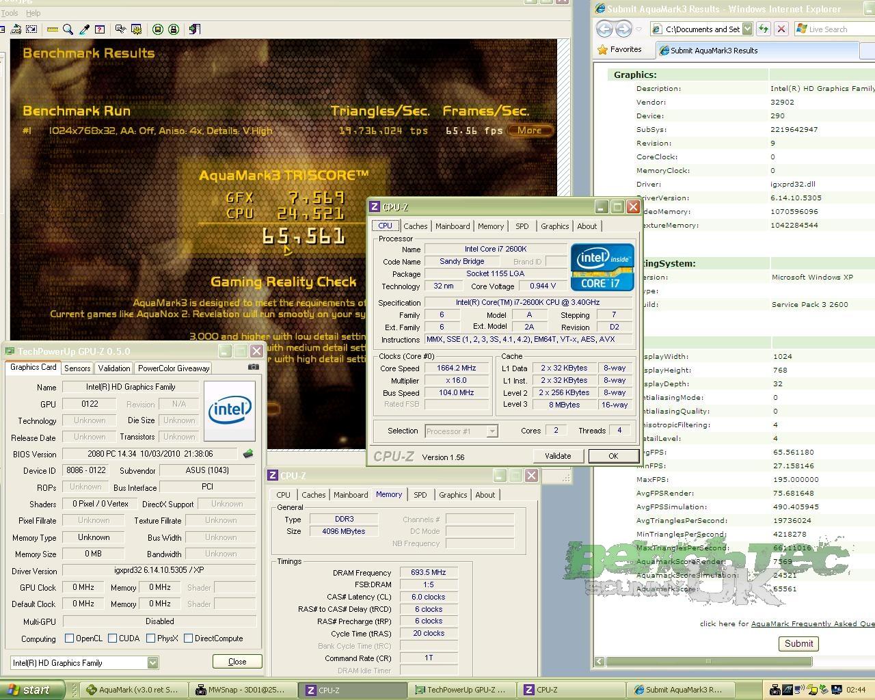The width and height of the screenshot is (875, 700).
Task: Click the green circled save icon
Action: click(x=158, y=29)
